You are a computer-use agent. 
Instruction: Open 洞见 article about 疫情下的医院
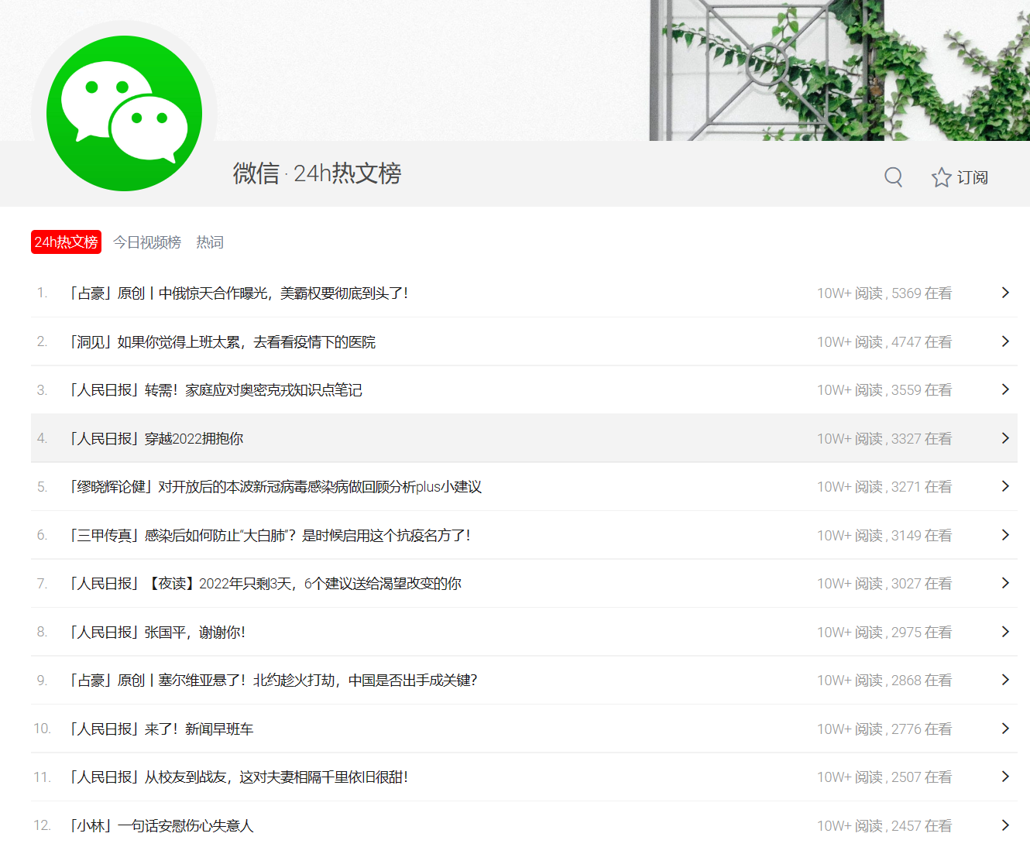tap(222, 342)
